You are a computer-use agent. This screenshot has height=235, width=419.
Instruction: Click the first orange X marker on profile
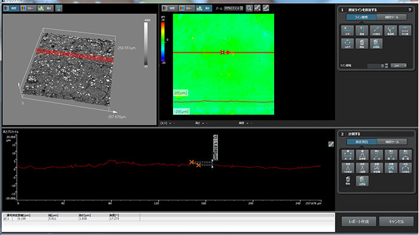(192, 162)
